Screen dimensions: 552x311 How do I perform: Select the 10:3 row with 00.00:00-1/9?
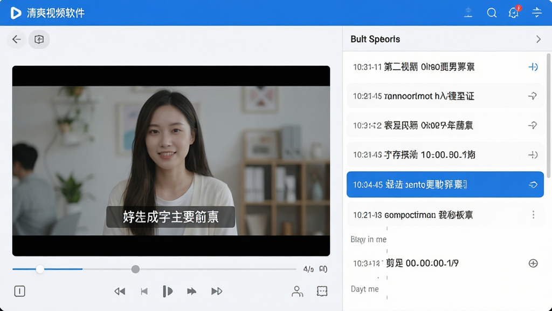pos(445,263)
